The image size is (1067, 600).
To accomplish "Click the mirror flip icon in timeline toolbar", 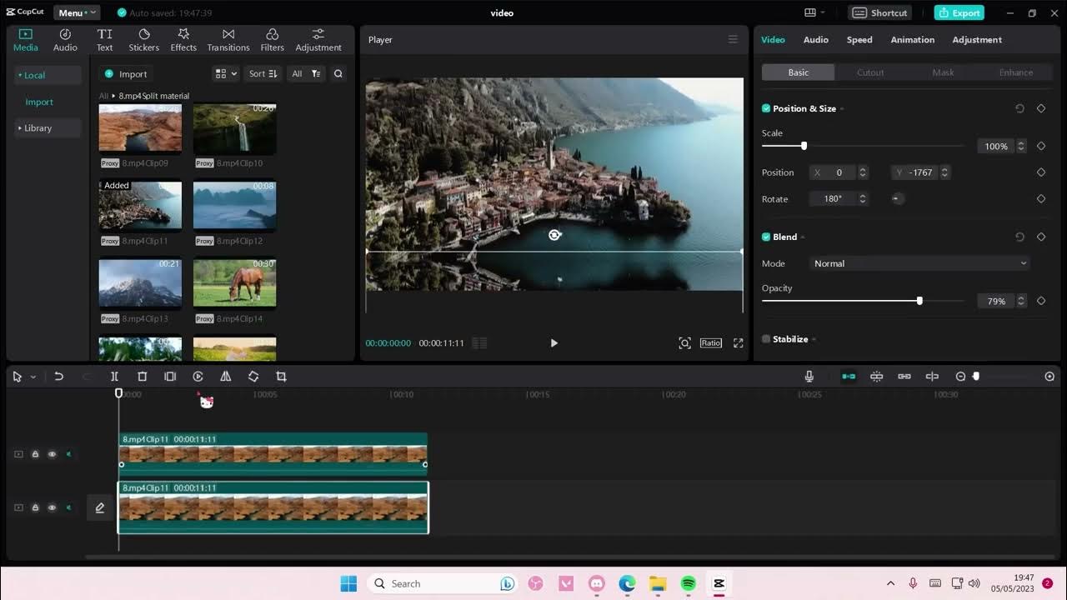I will pos(225,377).
